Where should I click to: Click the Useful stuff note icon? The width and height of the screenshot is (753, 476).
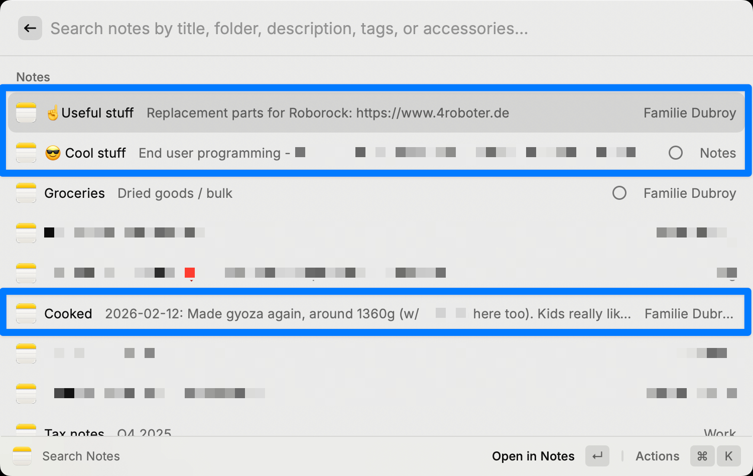pos(26,113)
